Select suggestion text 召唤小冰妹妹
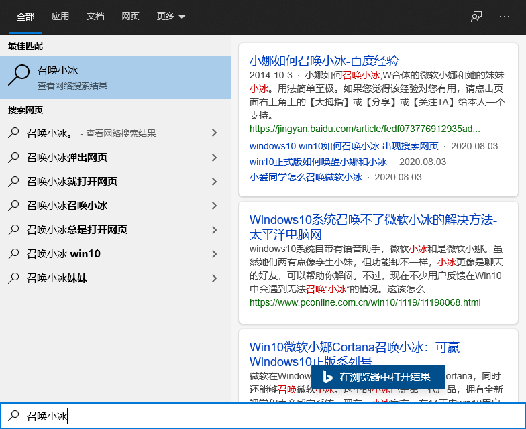526x429 pixels. (x=57, y=278)
